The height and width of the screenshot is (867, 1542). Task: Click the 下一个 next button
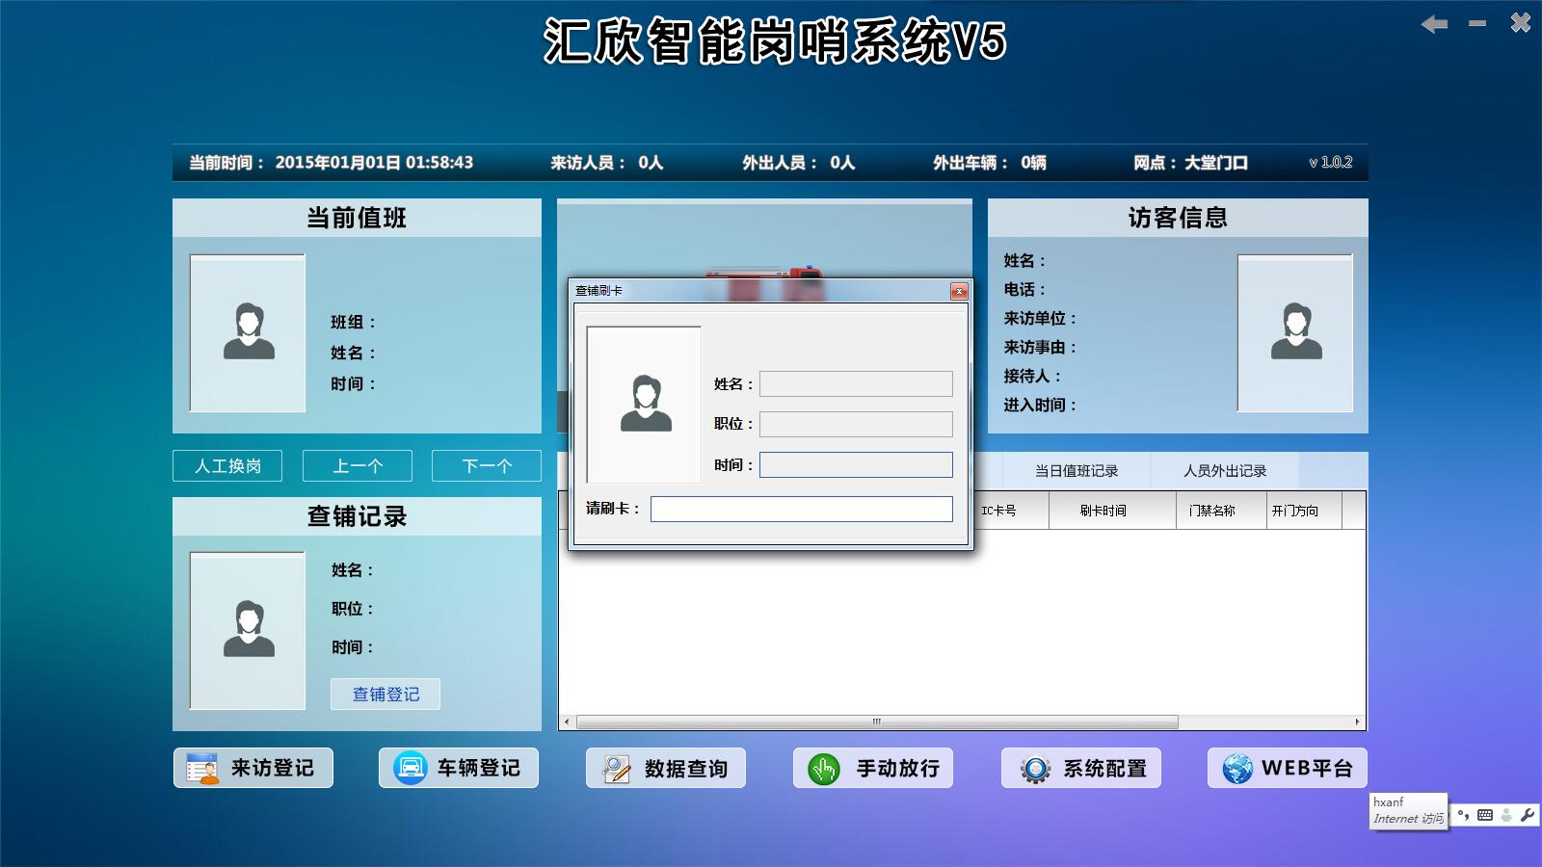(x=487, y=465)
